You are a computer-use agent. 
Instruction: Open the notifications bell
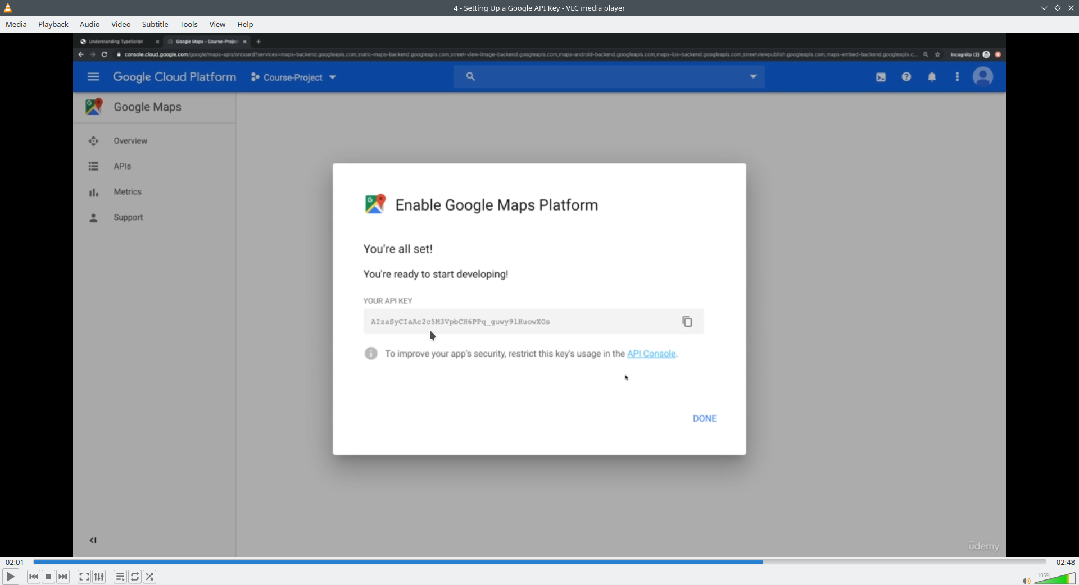(932, 77)
